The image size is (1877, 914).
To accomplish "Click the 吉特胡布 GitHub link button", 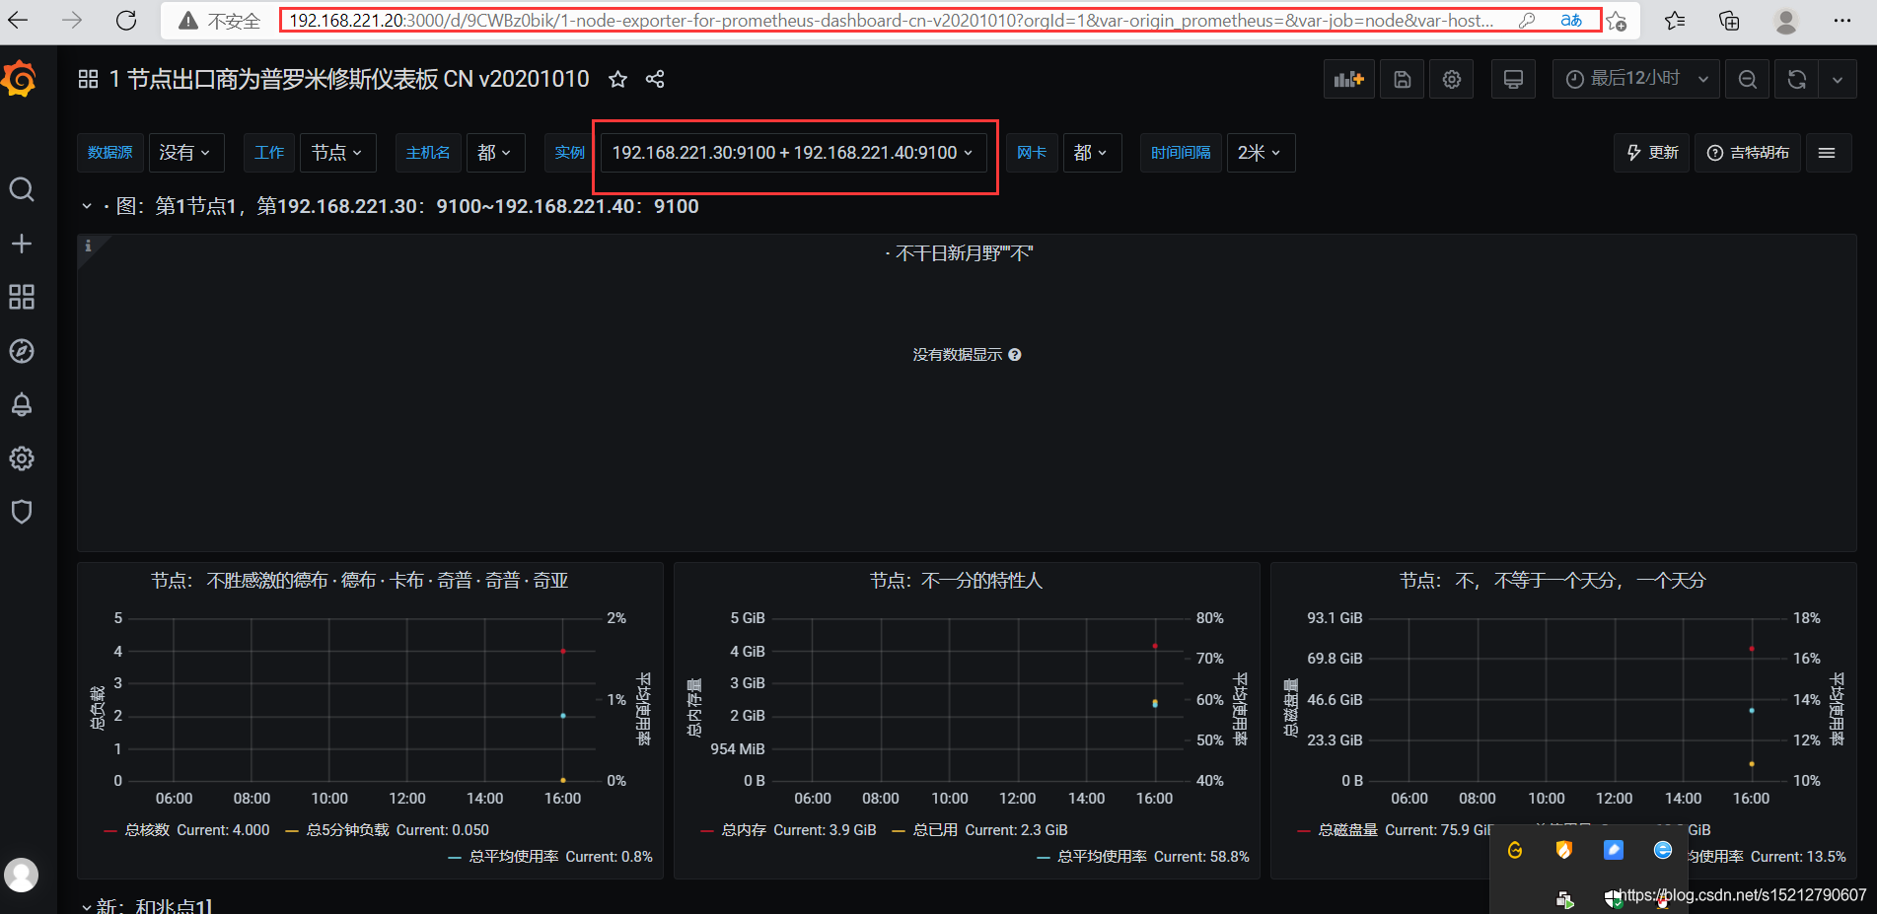I will pyautogui.click(x=1747, y=153).
